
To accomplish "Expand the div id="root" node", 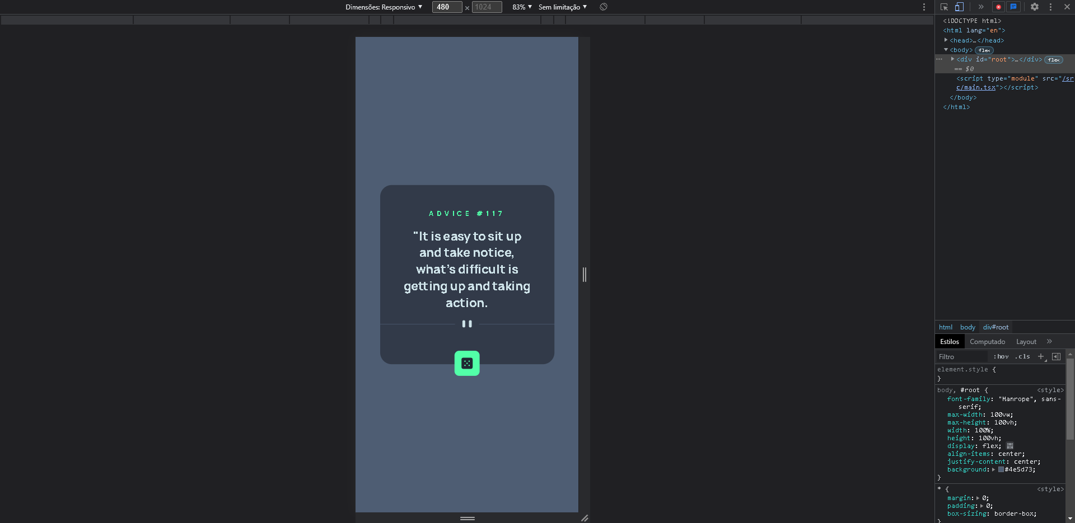I will tap(952, 59).
